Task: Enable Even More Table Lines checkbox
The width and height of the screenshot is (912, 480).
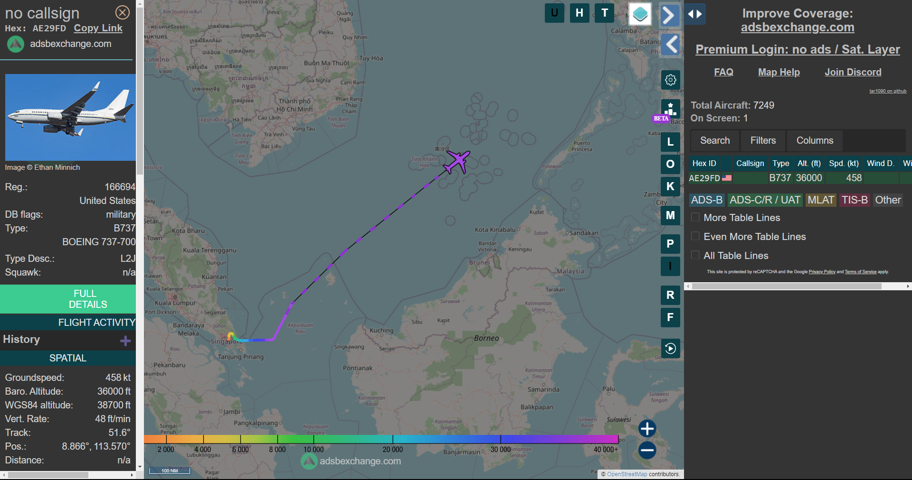Action: click(x=695, y=236)
